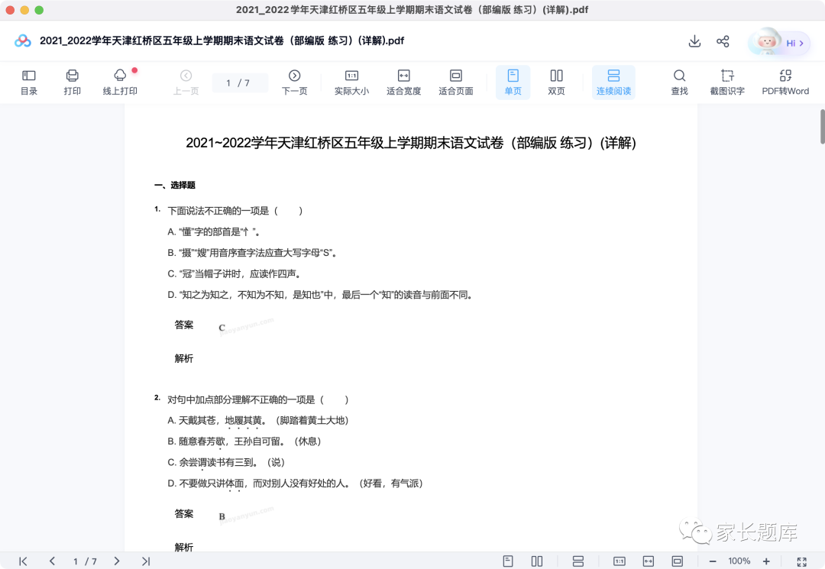
Task: Click the file name in header bar
Action: (x=222, y=41)
